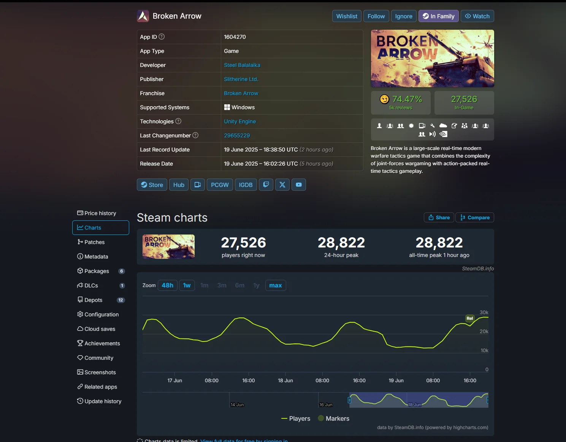Screen dimensions: 566x442
Task: Open Screenshots in the sidebar
Action: (x=101, y=372)
